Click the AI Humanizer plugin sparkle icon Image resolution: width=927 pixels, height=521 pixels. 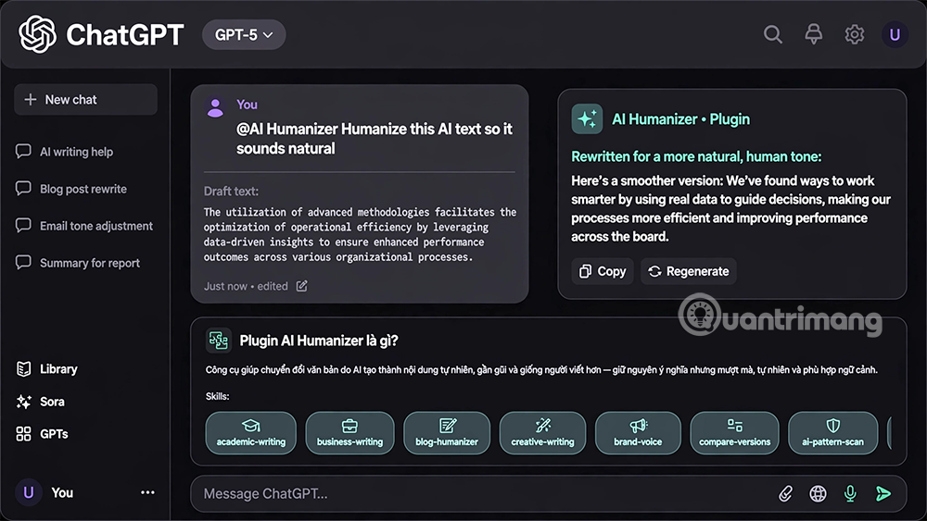pos(587,119)
